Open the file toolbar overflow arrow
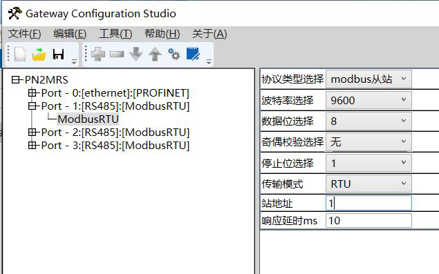This screenshot has width=439, height=274. (74, 61)
